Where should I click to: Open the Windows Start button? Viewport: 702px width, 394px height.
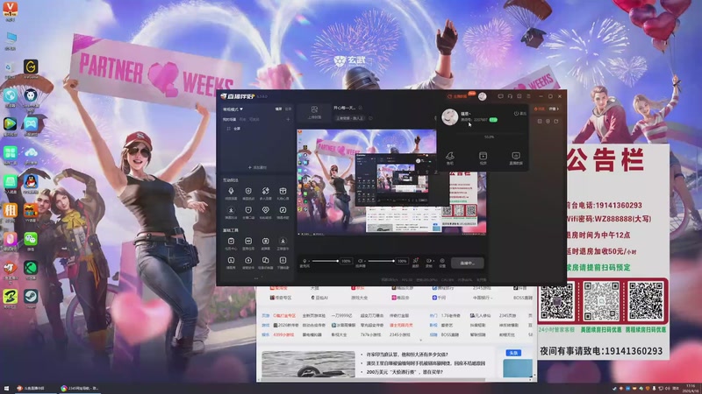coord(6,389)
